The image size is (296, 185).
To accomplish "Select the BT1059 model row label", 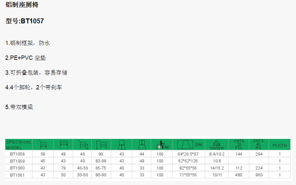I will (17, 161).
